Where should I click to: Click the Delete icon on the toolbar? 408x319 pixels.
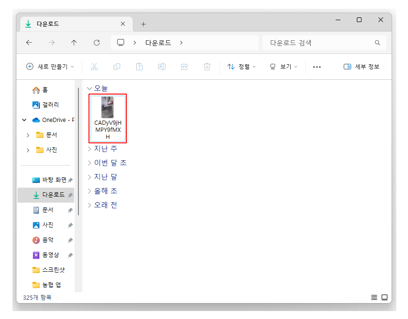(x=207, y=67)
